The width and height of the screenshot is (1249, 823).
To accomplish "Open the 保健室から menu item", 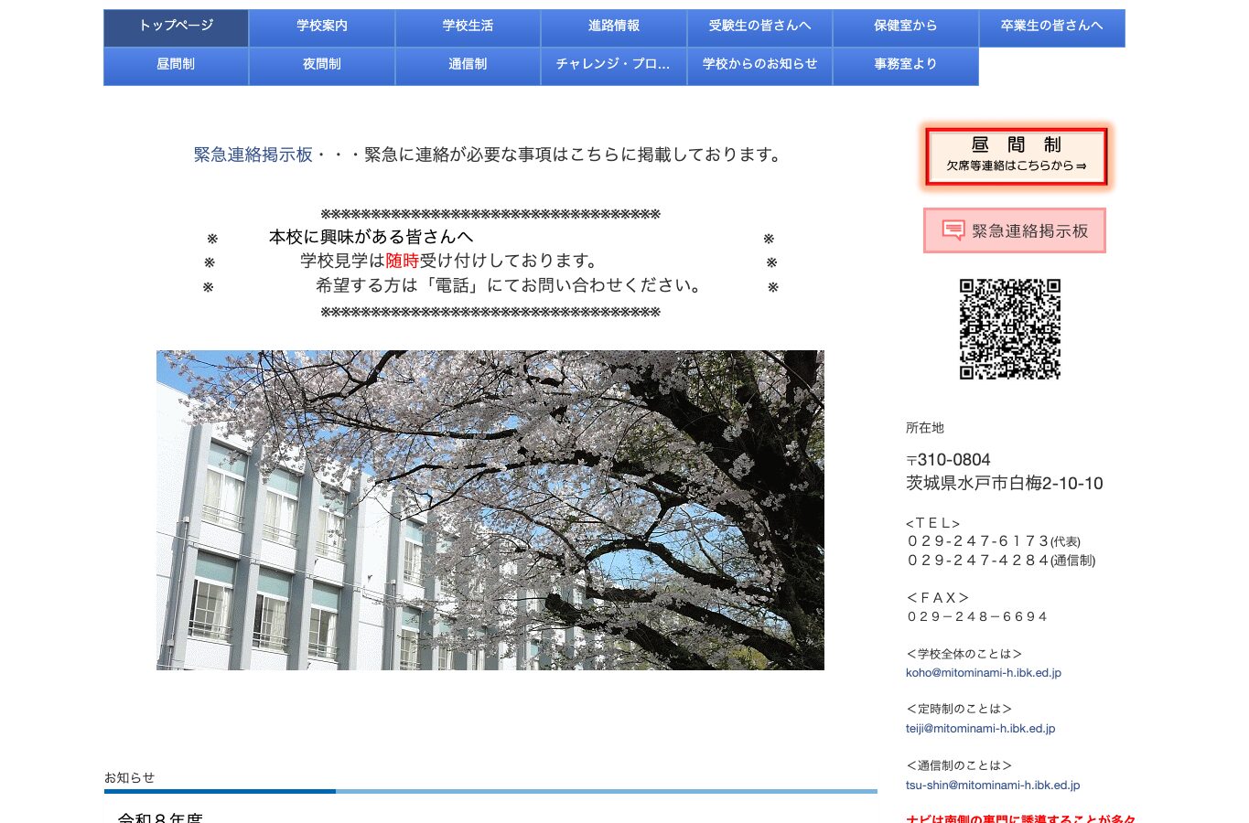I will pos(906,27).
